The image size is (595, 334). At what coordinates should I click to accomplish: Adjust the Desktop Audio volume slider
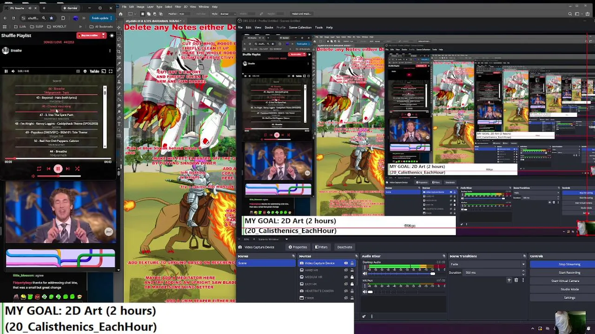(x=407, y=274)
